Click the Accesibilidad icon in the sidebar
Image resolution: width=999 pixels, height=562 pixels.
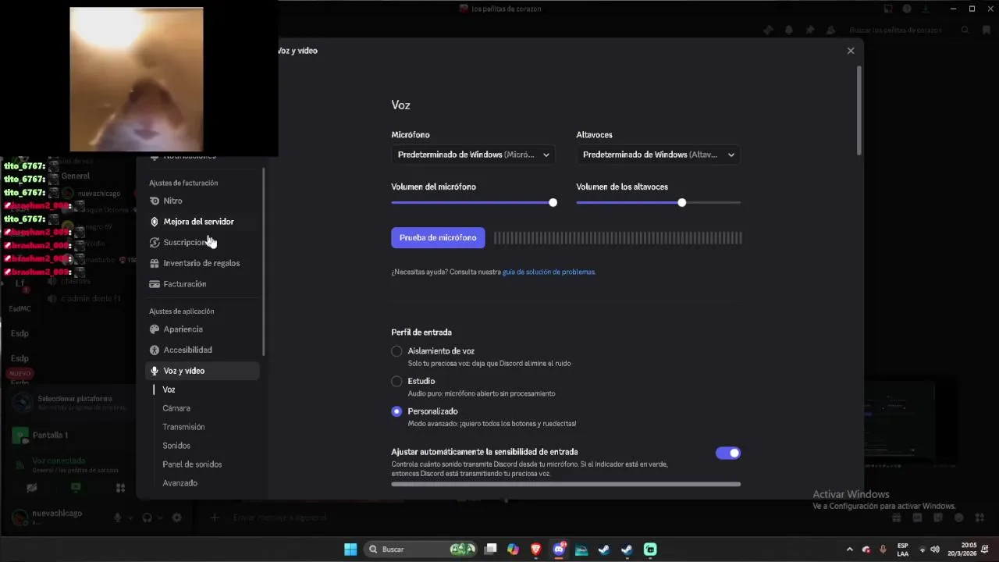155,350
